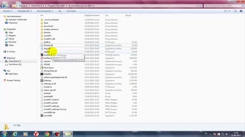Select the download folder
This screenshot has width=245, height=137.
48,26
